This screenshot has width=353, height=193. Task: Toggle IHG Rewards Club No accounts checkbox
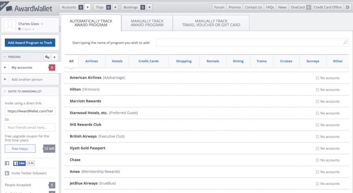(317, 125)
